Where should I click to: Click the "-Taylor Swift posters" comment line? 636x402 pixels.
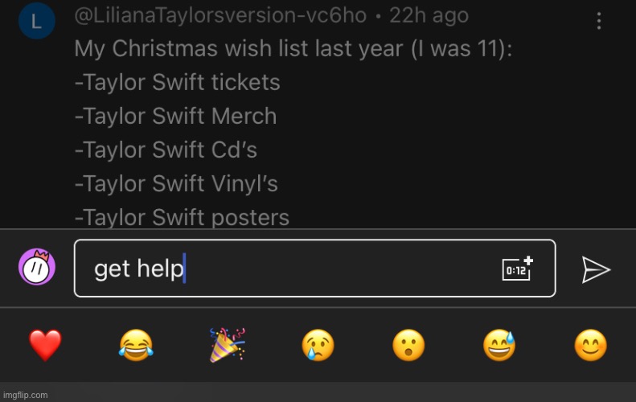click(182, 217)
